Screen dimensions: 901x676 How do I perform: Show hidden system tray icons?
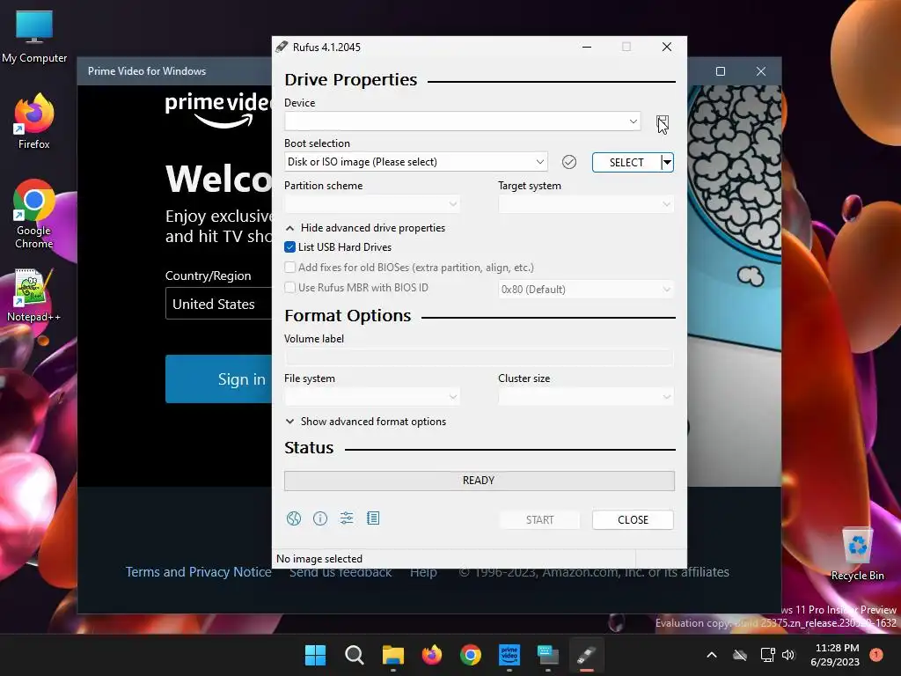[x=711, y=655]
